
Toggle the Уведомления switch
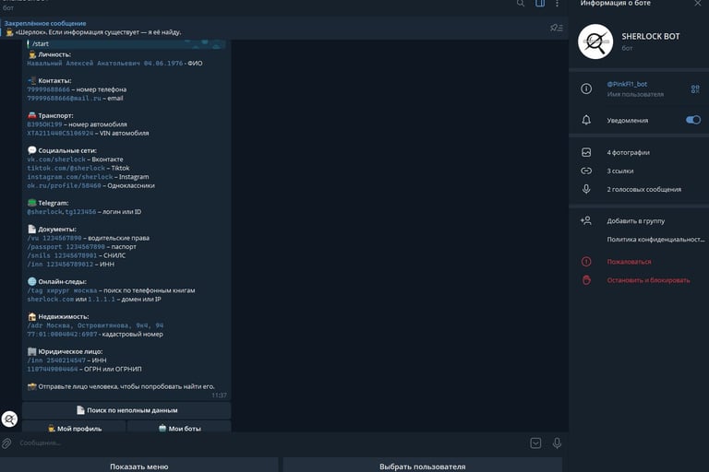click(x=692, y=120)
